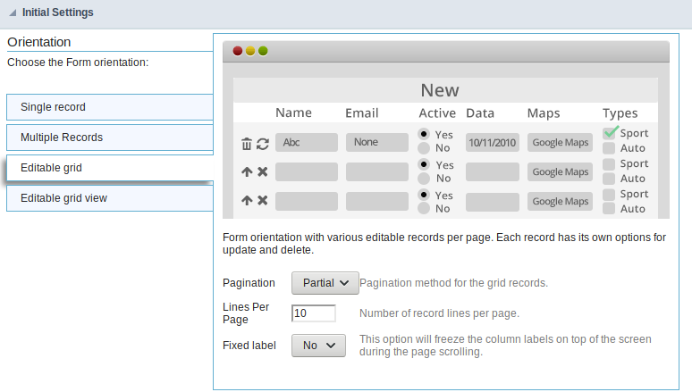This screenshot has width=692, height=392.
Task: Toggle the checked Sport checkbox in first row
Action: point(610,133)
